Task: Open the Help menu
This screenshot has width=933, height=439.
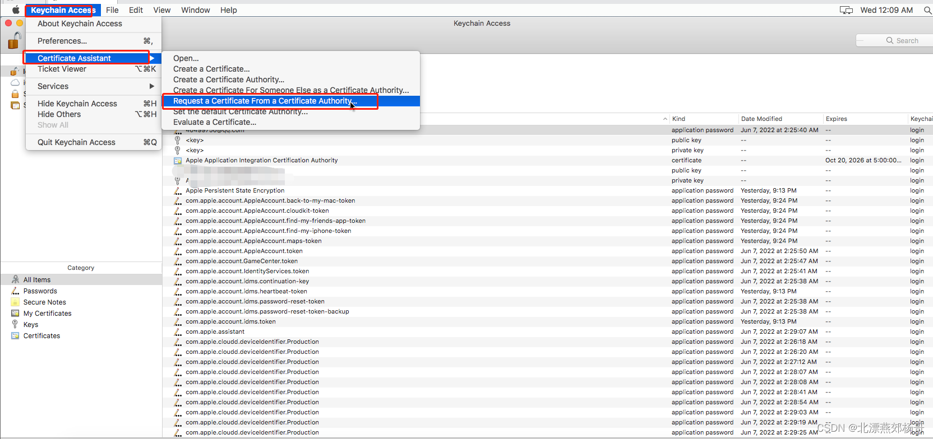Action: tap(229, 10)
